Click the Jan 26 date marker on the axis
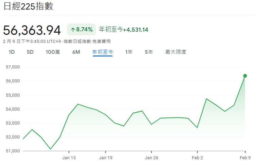This screenshot has width=255, height=163. (x=151, y=158)
